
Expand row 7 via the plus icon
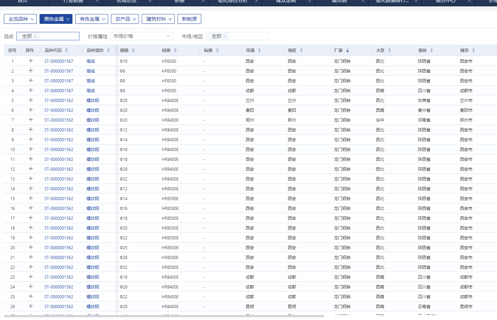pyautogui.click(x=31, y=120)
